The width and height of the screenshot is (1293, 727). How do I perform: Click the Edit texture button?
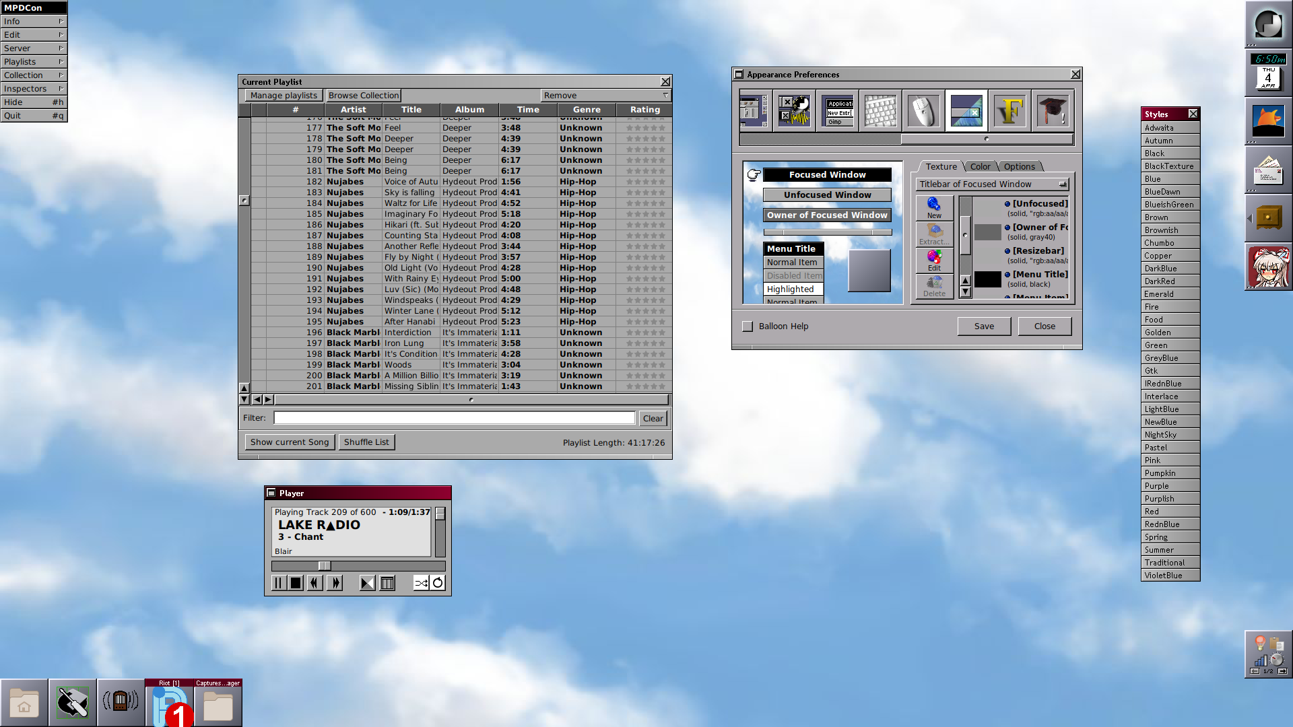(x=934, y=261)
